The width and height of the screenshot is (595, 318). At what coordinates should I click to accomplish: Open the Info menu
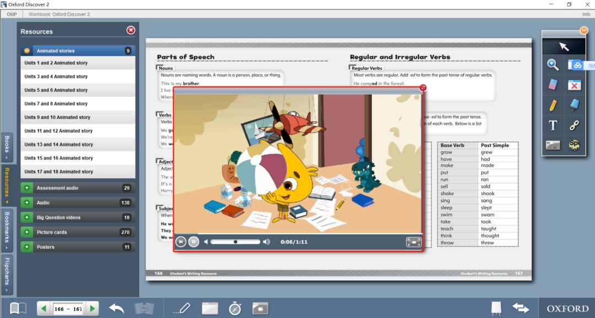pos(586,14)
